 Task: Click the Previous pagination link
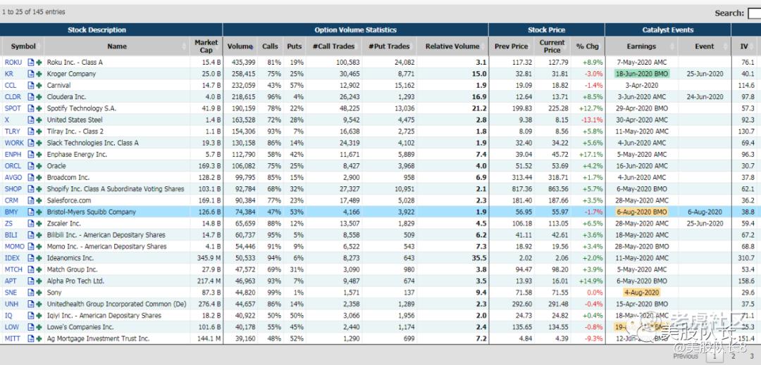(x=686, y=357)
